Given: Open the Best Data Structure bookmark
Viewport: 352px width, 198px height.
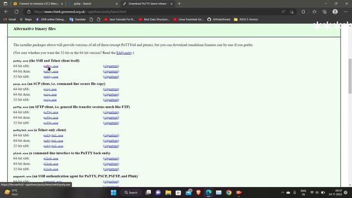Looking at the screenshot, I should pyautogui.click(x=154, y=20).
